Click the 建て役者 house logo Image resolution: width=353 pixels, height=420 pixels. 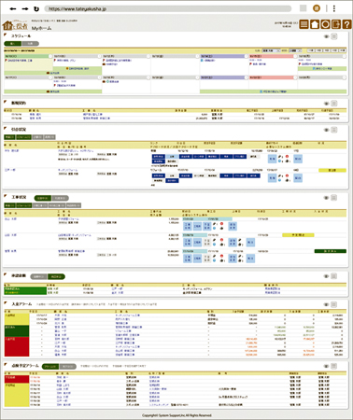[15, 25]
